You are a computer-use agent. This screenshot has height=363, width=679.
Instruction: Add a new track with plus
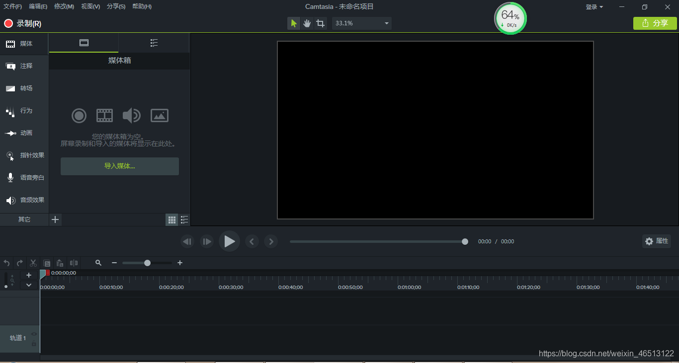tap(29, 275)
